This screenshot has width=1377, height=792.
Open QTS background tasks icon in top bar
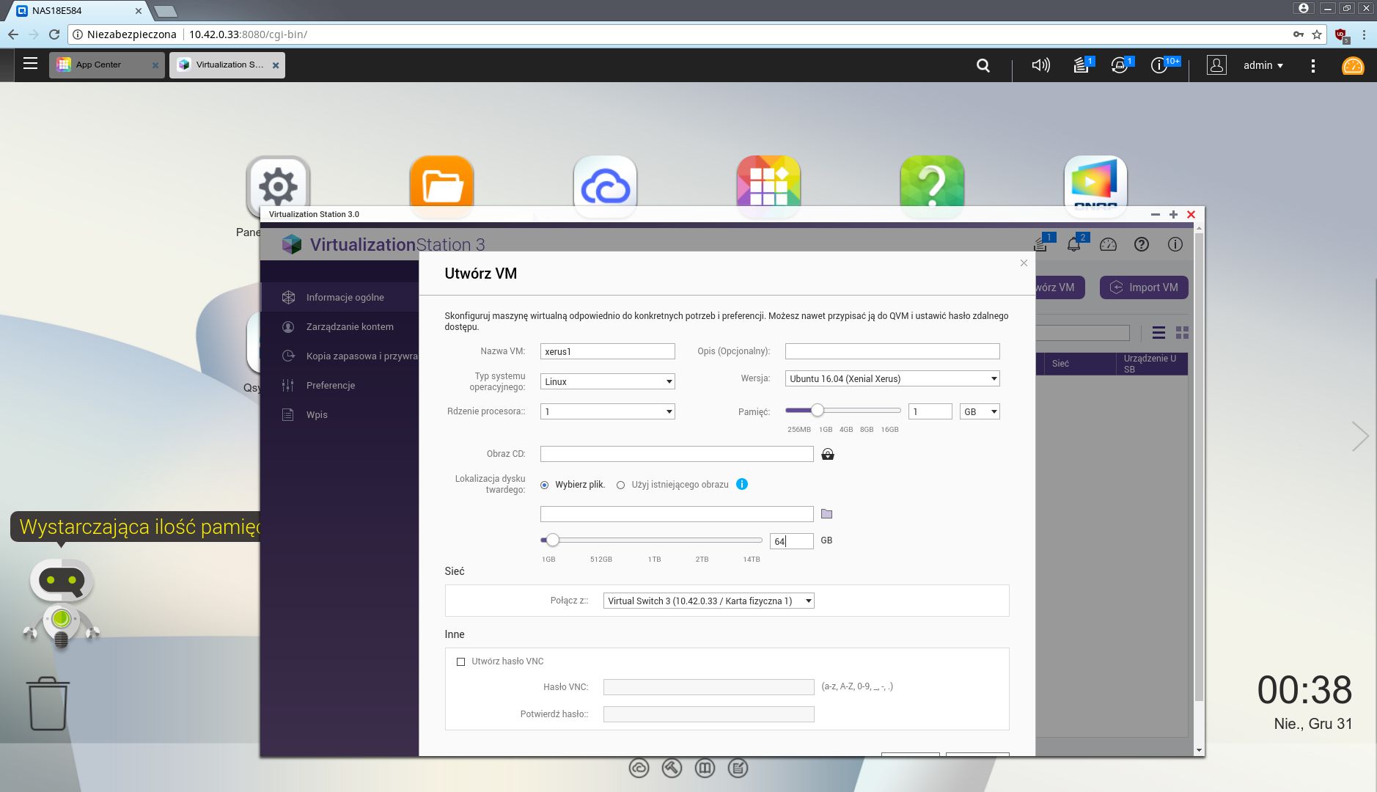point(1082,65)
